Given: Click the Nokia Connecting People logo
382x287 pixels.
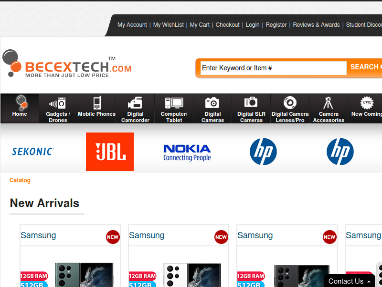Looking at the screenshot, I should coord(187,153).
